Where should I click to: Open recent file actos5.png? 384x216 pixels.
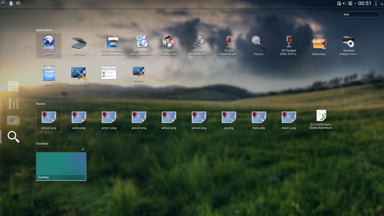49,120
